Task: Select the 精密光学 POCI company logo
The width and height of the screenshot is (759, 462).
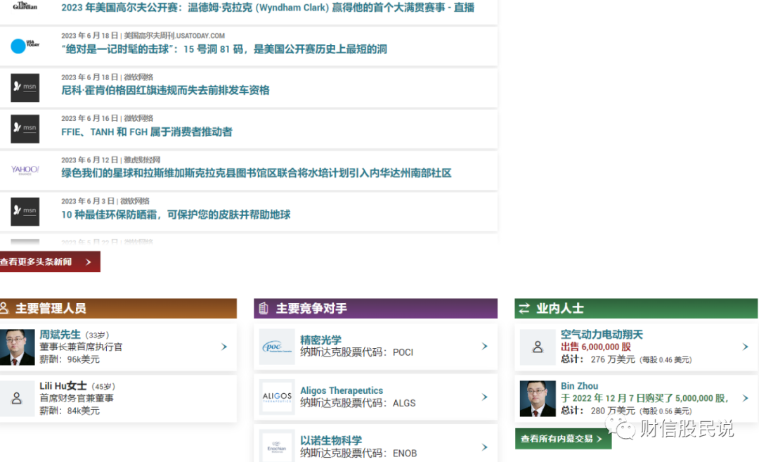Action: point(277,346)
